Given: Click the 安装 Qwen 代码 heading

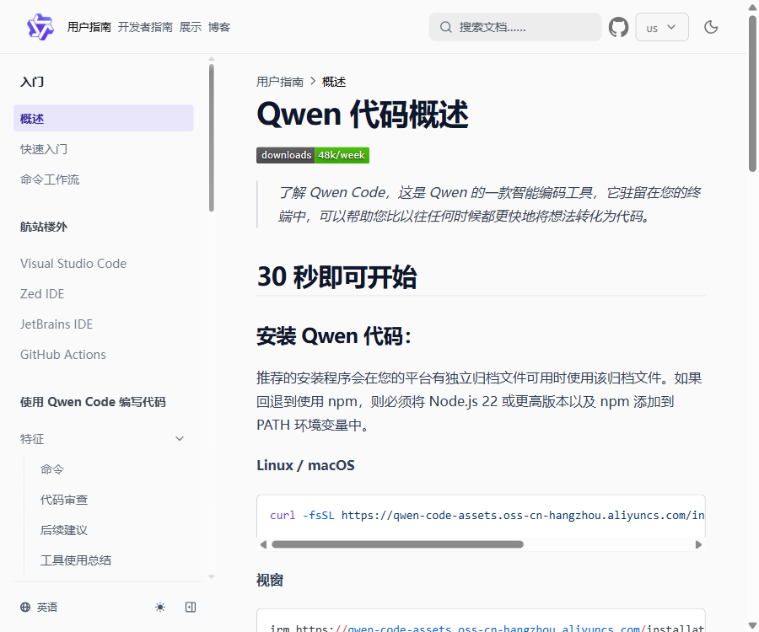Looking at the screenshot, I should click(x=334, y=336).
